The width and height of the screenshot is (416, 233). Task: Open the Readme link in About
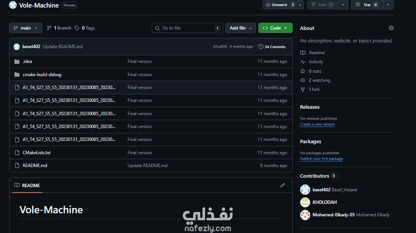(317, 53)
